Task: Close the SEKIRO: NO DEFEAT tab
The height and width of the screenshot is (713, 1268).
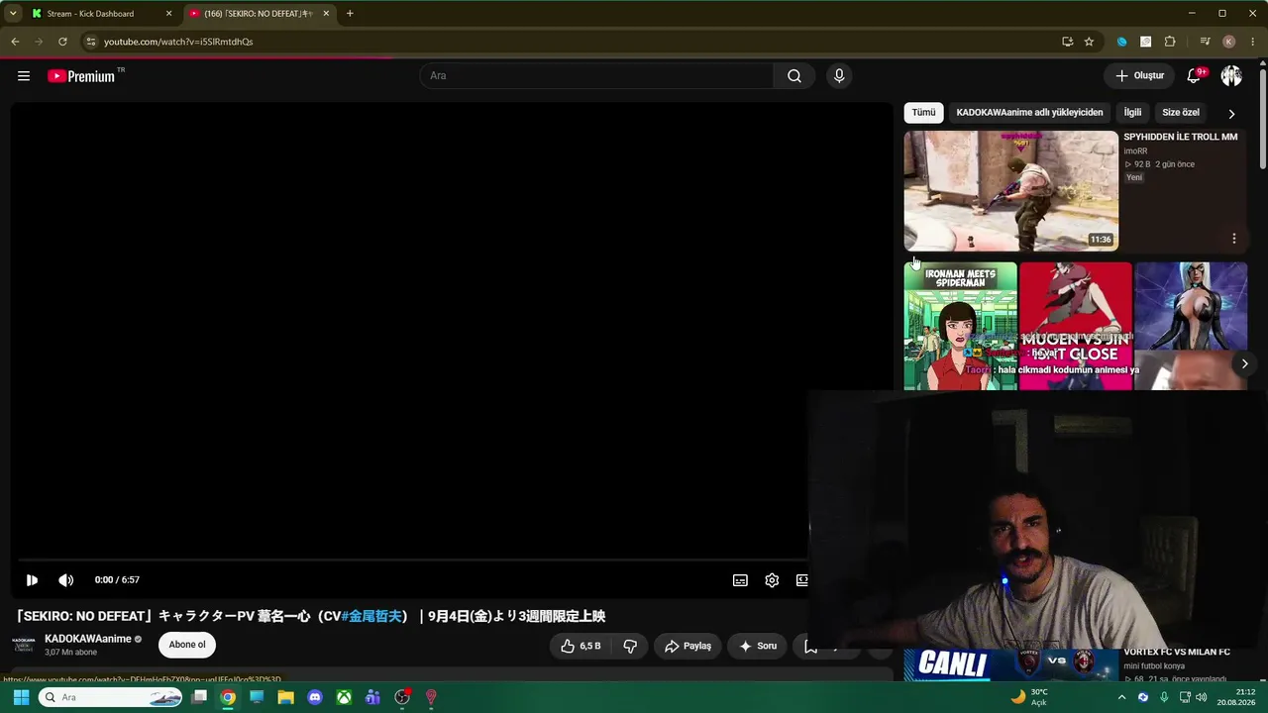Action: click(x=326, y=14)
